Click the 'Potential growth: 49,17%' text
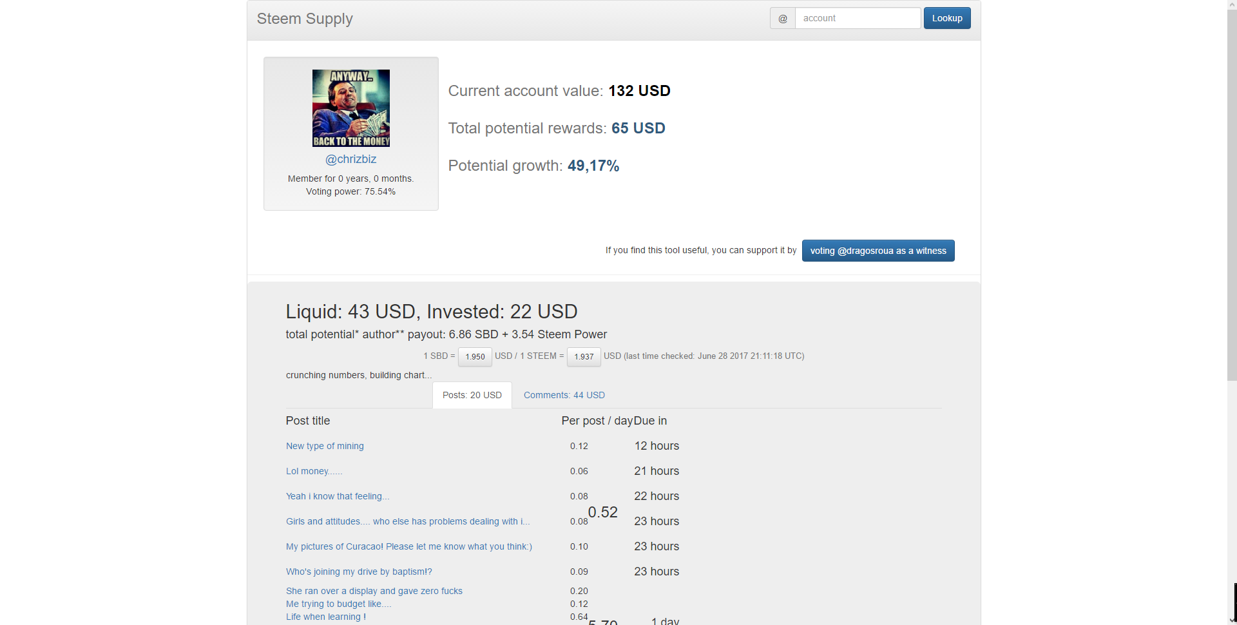Image resolution: width=1237 pixels, height=625 pixels. [x=533, y=166]
